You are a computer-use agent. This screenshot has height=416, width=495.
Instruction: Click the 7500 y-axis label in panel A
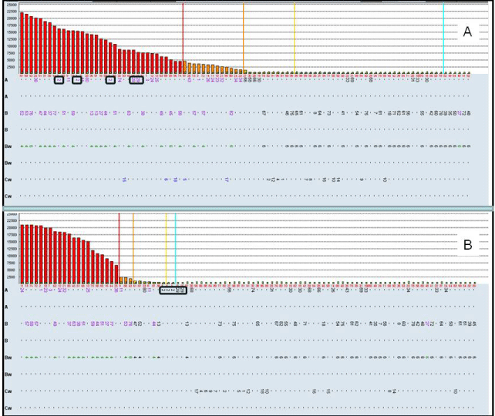tap(12, 53)
